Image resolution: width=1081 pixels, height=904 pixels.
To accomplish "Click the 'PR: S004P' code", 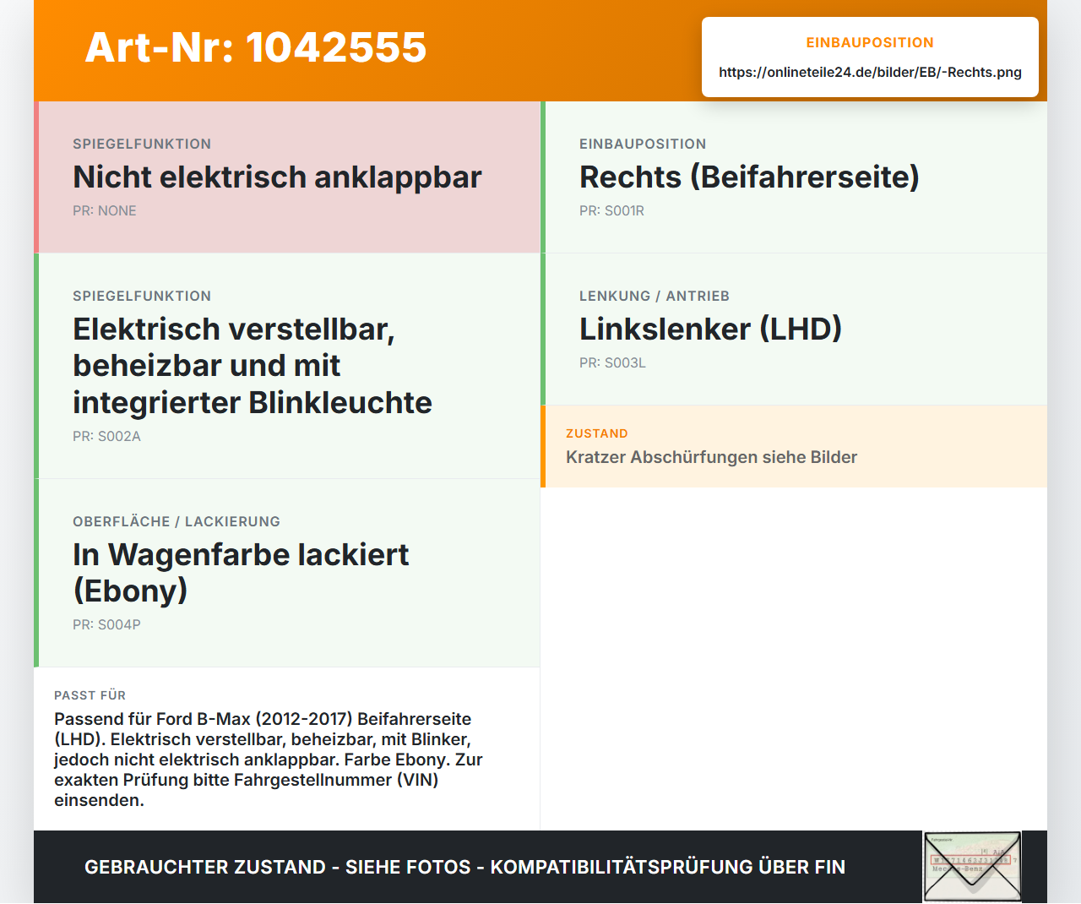I will (106, 625).
